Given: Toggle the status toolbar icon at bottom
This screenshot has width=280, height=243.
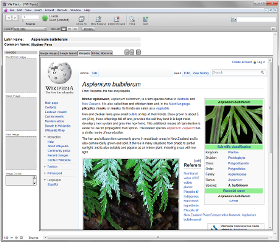Looking at the screenshot, I should click(21, 237).
